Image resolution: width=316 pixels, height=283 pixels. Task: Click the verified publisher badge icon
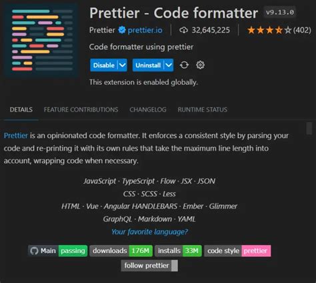(x=122, y=30)
